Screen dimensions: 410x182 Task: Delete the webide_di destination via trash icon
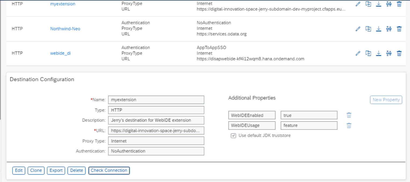399,53
